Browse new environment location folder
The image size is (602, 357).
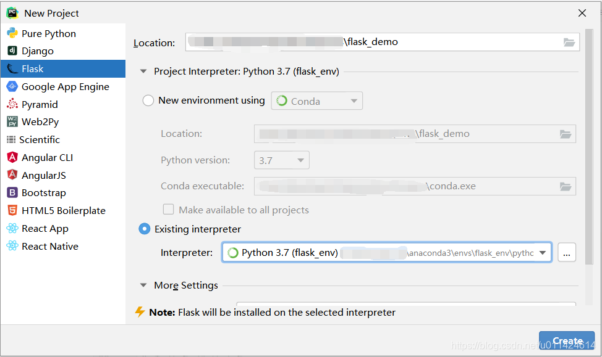tap(566, 134)
